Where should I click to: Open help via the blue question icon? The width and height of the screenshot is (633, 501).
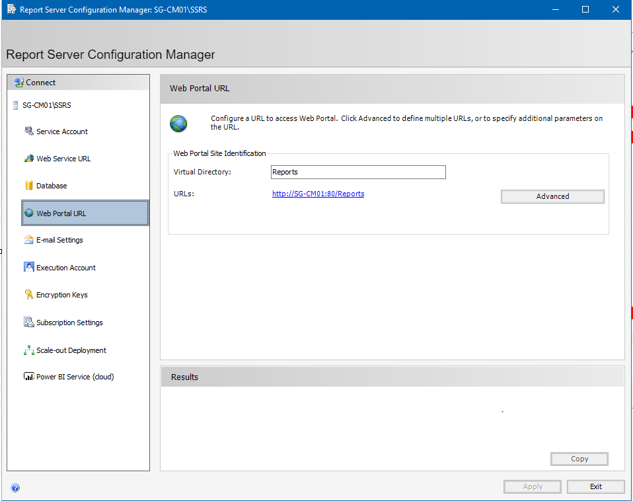15,488
